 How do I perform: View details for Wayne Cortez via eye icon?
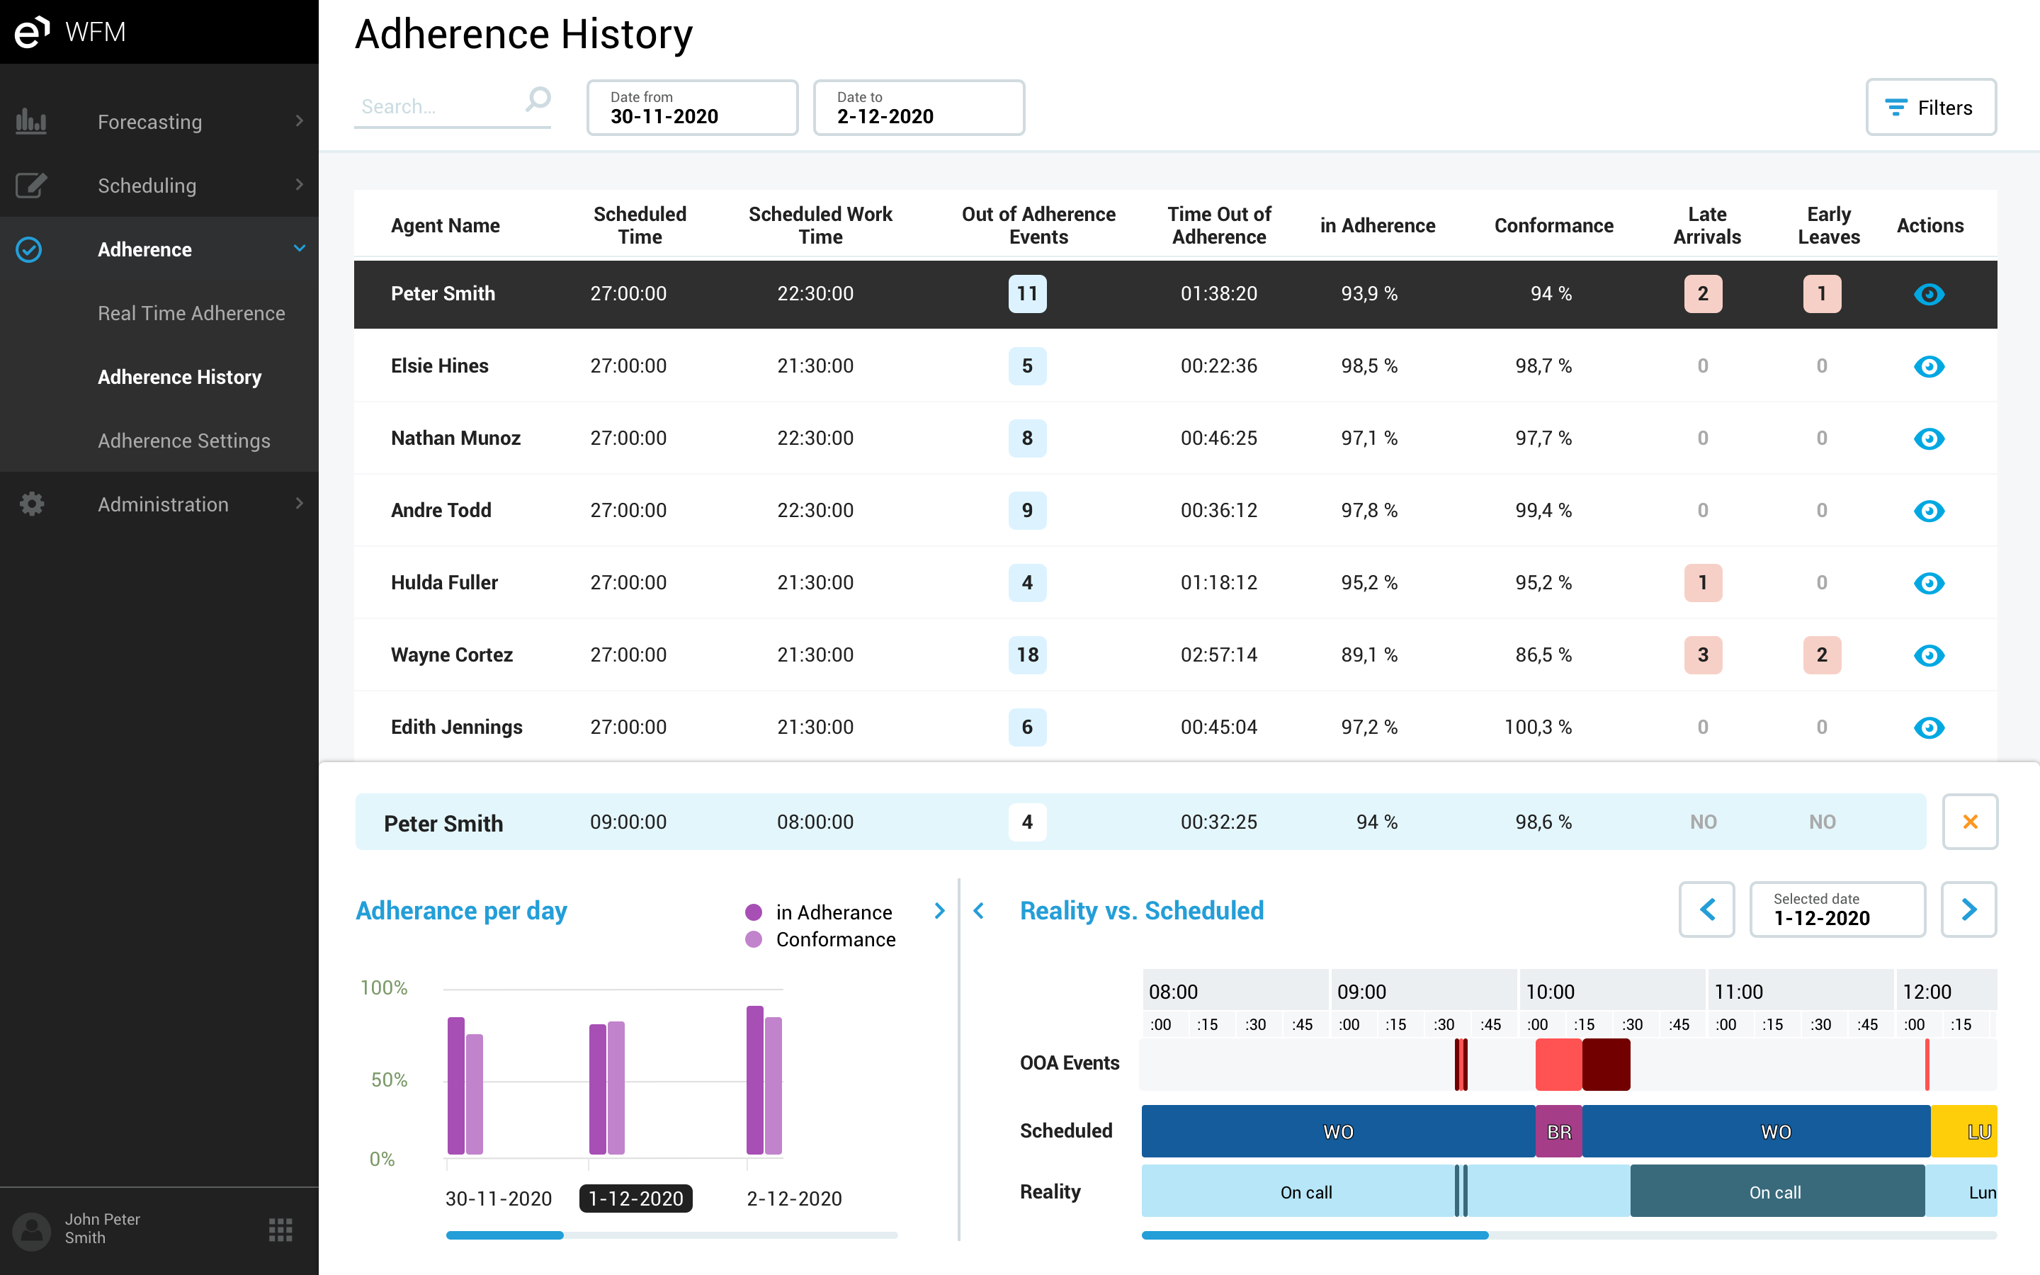(1930, 654)
